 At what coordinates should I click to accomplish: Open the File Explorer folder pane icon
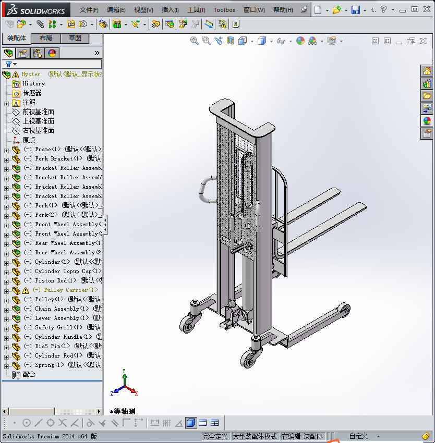tap(427, 96)
